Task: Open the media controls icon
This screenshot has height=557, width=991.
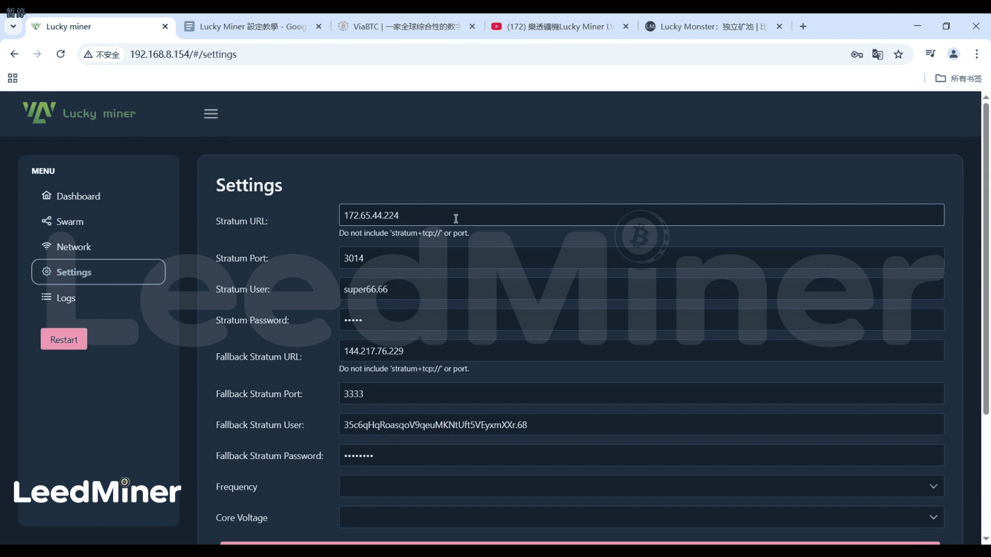Action: pyautogui.click(x=931, y=54)
